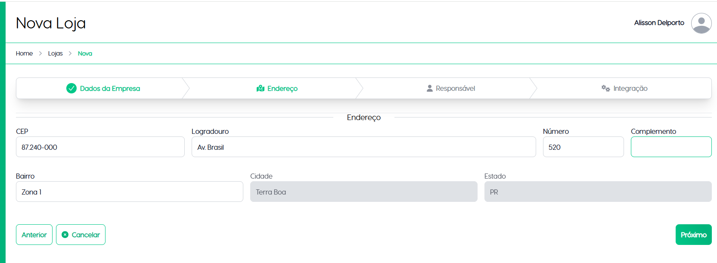Click the user profile avatar icon
Viewport: 717px width, 263px height.
tap(701, 23)
